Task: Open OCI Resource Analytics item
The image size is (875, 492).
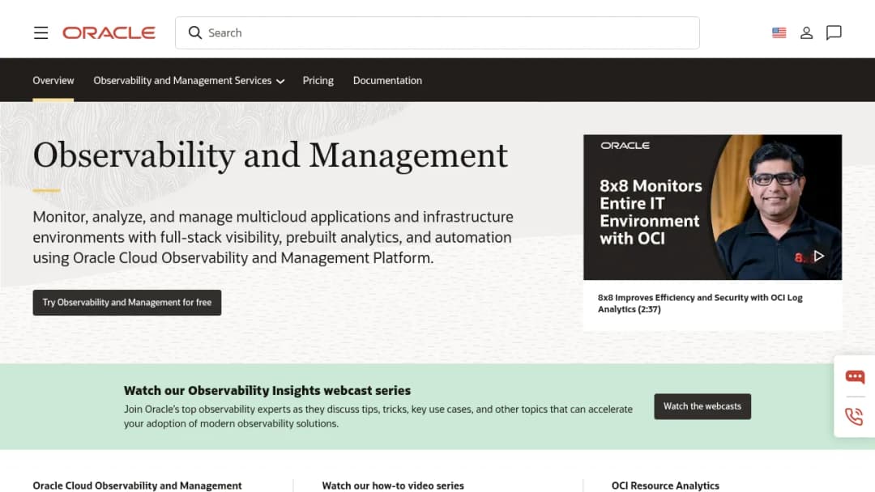Action: [665, 486]
